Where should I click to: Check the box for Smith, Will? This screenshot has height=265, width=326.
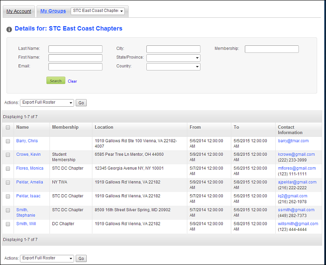pyautogui.click(x=8, y=224)
